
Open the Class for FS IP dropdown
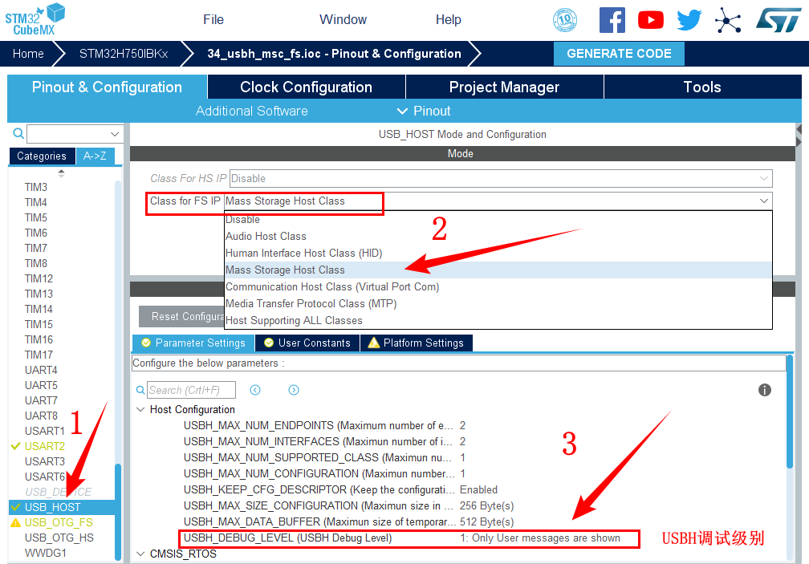click(x=498, y=201)
